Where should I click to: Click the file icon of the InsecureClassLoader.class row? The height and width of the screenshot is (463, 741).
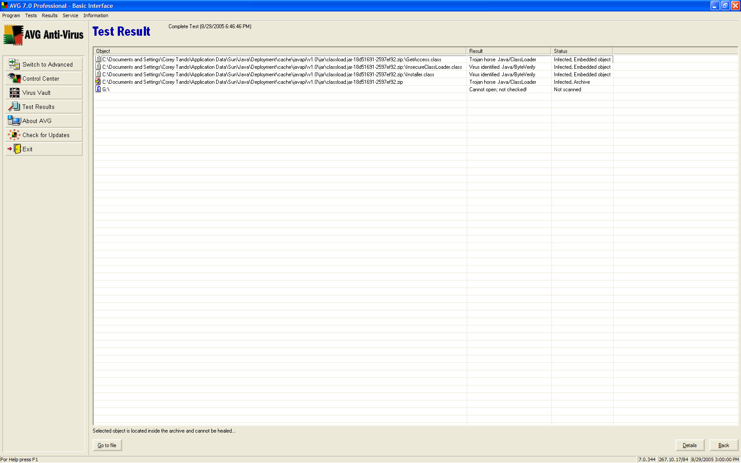[x=98, y=67]
